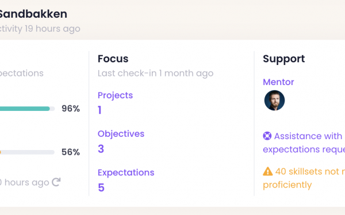Click the Support section heading
The width and height of the screenshot is (345, 215).
[284, 59]
